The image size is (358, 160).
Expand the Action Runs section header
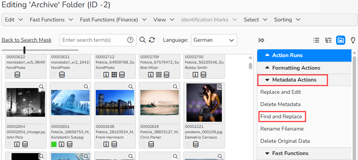pyautogui.click(x=304, y=55)
